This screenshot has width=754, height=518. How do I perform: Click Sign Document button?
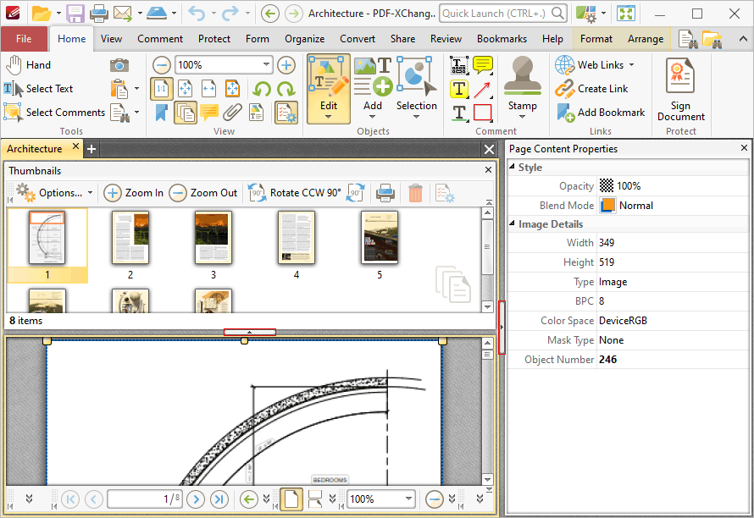[x=681, y=90]
